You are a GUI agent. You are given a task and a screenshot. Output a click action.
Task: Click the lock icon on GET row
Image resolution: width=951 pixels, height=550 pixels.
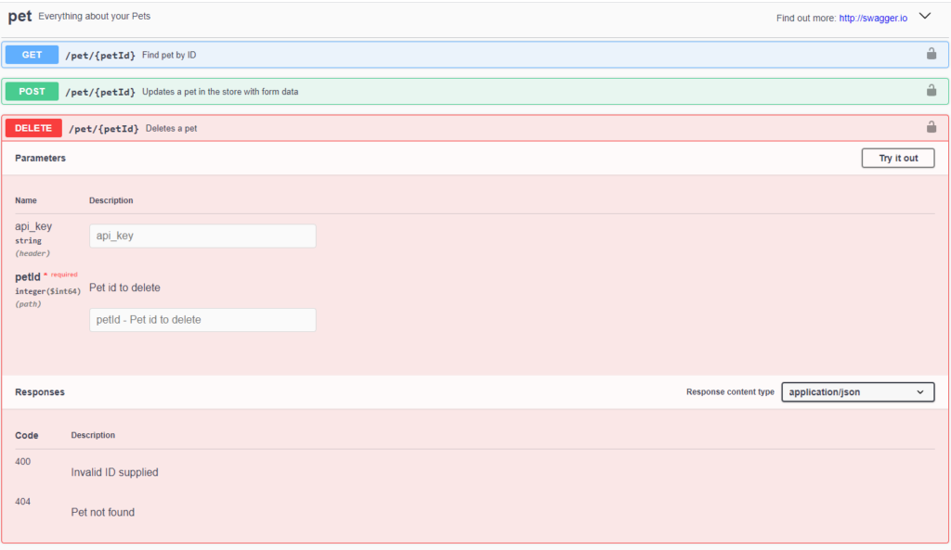point(931,54)
